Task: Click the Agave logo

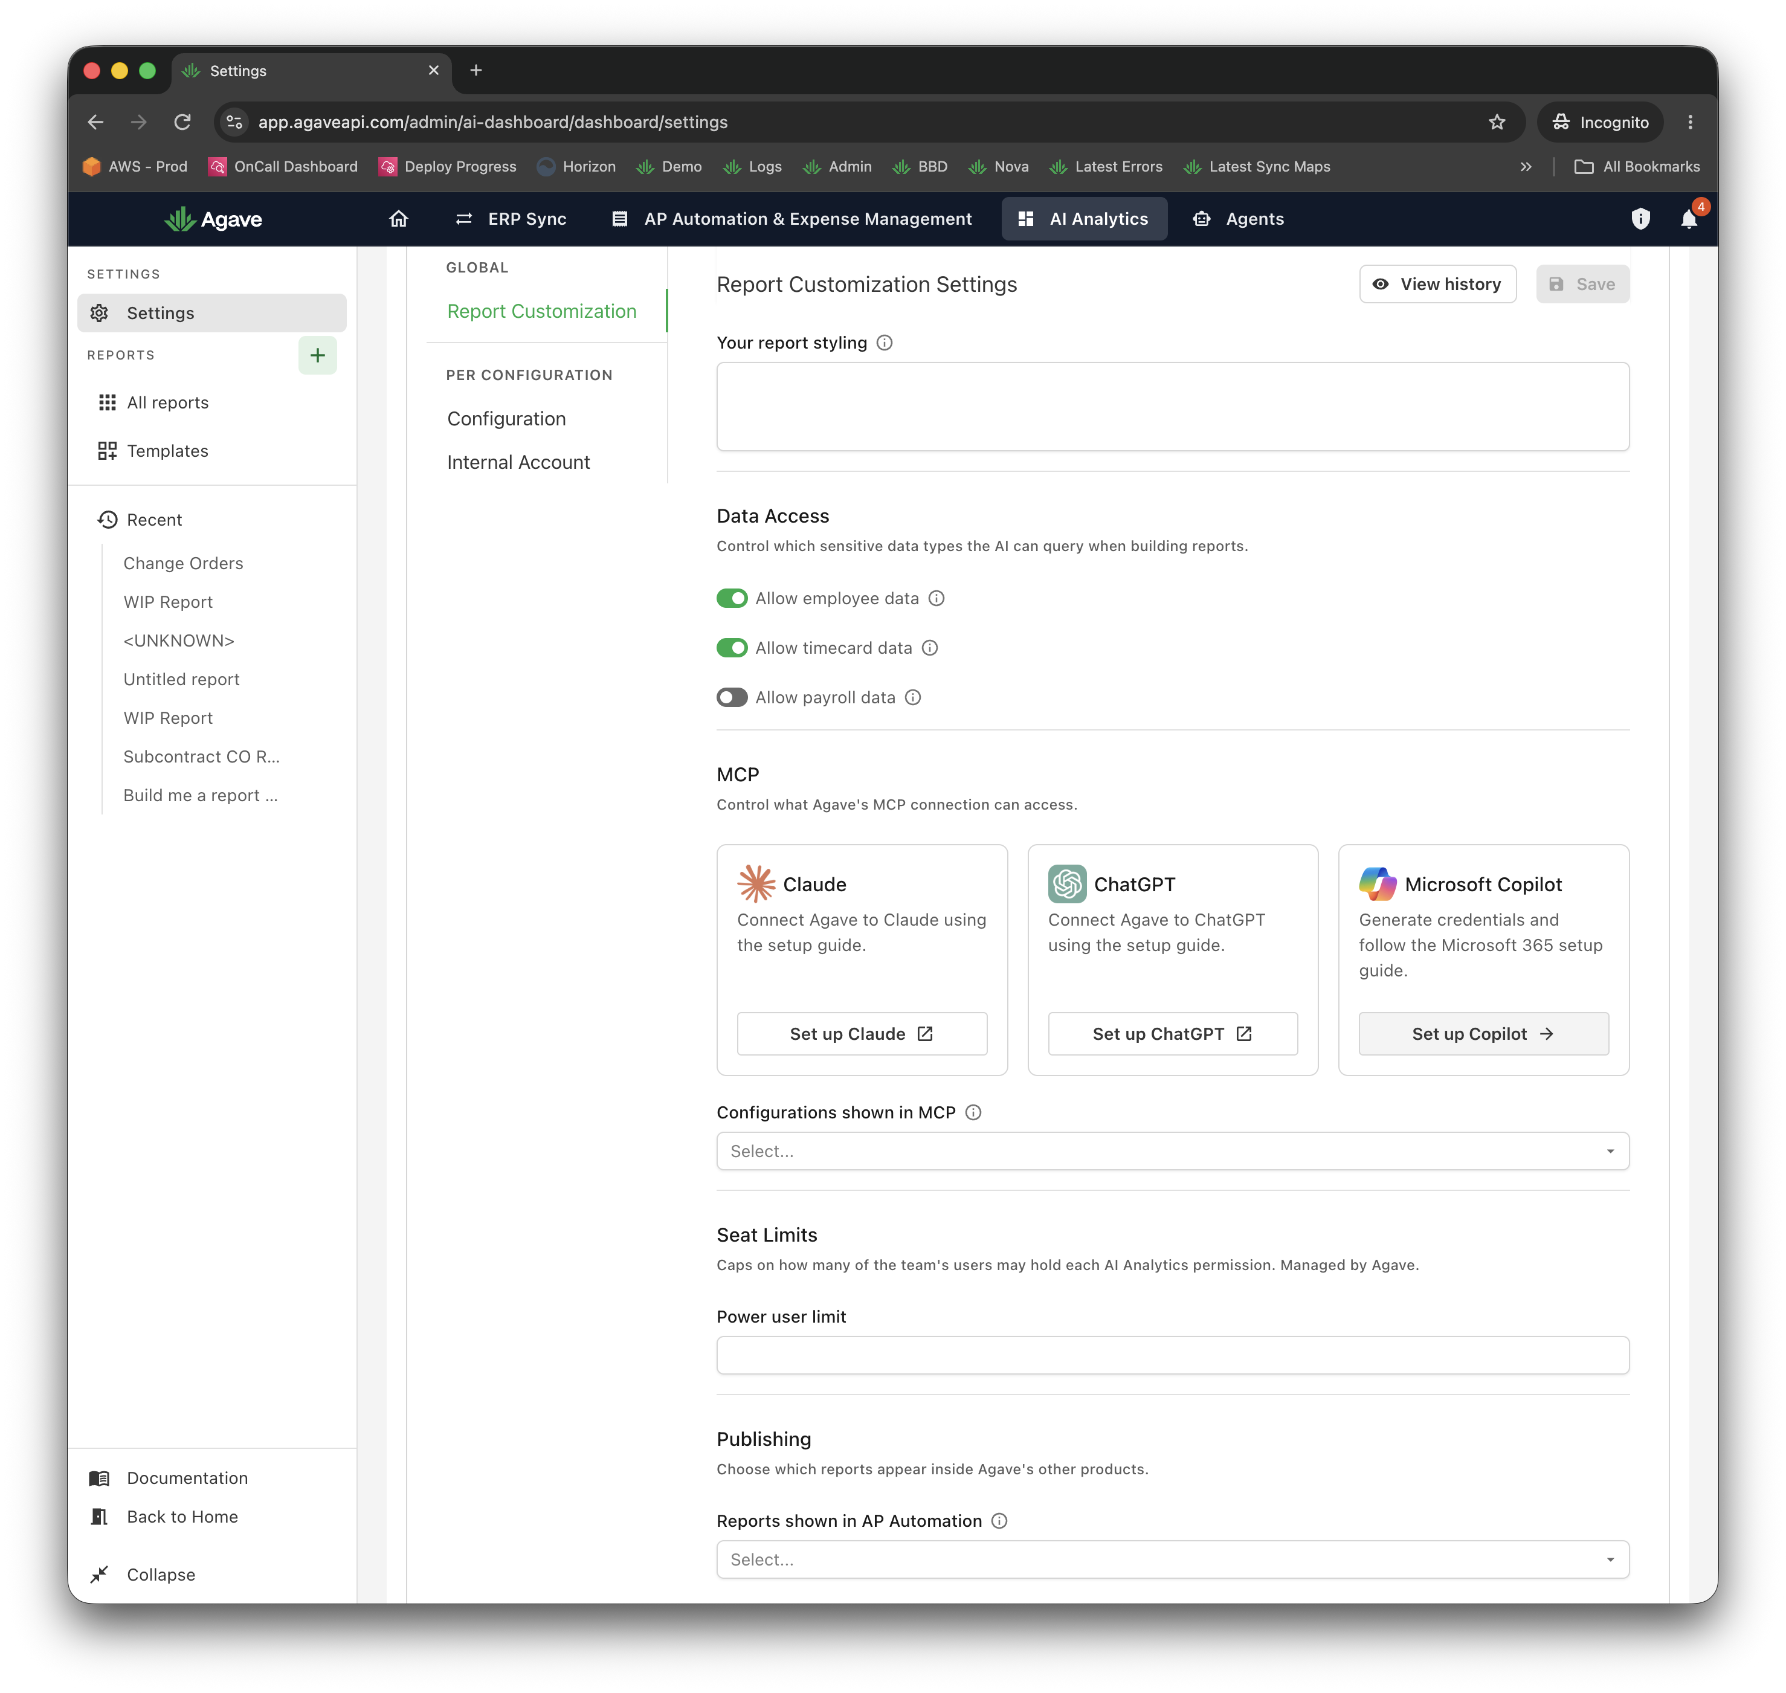Action: (x=213, y=219)
